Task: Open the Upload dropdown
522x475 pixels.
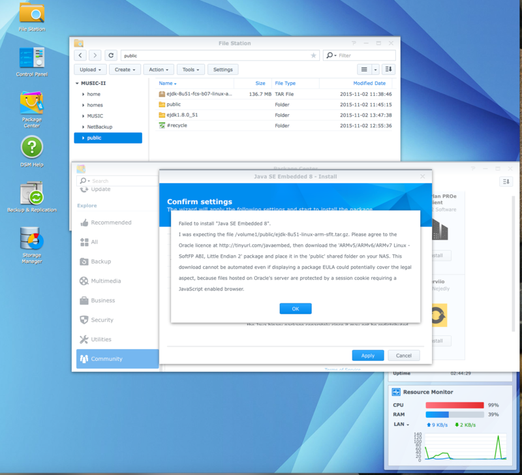Action: point(90,70)
